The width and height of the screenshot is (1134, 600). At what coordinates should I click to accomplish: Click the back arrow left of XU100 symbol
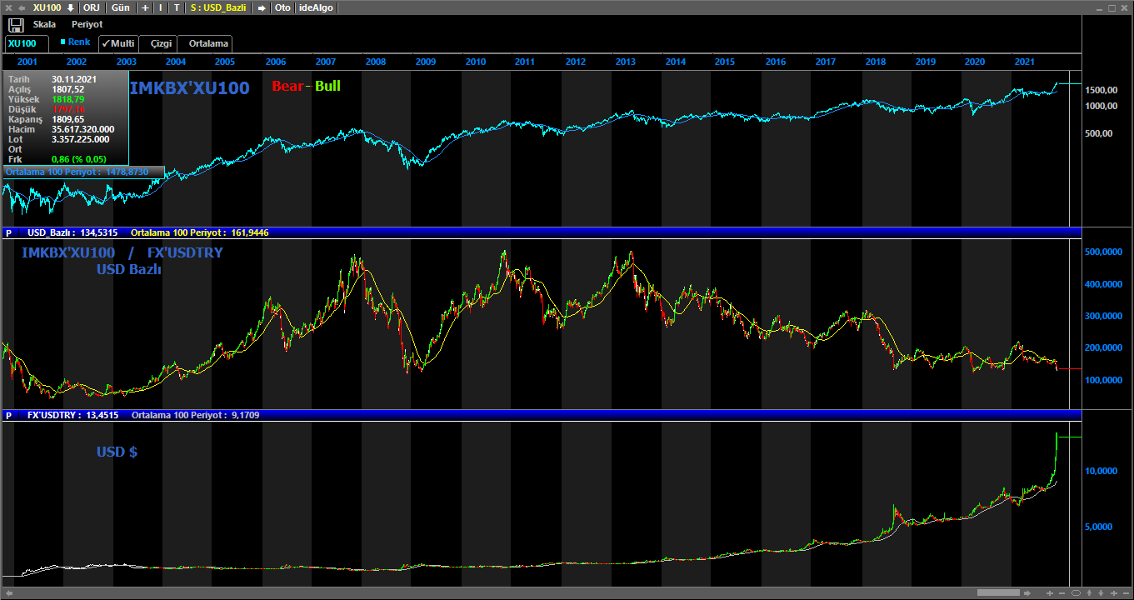[22, 7]
